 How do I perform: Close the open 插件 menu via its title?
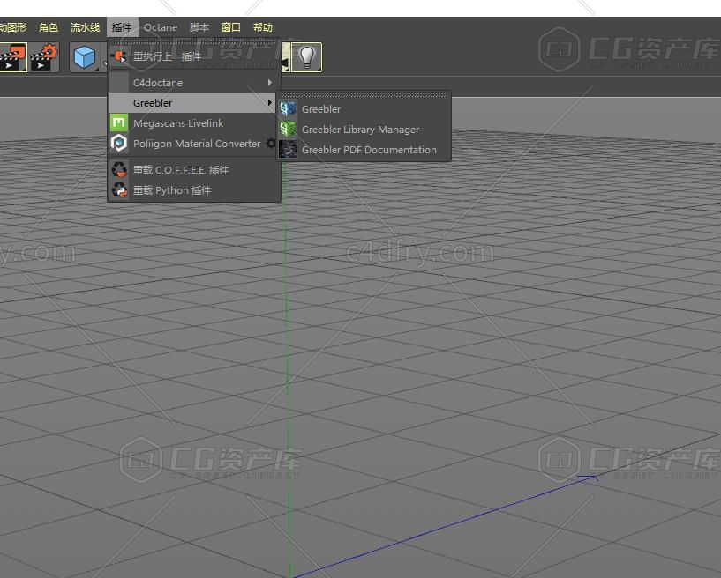(122, 27)
